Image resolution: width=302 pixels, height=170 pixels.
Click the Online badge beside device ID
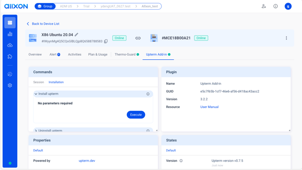point(119,38)
